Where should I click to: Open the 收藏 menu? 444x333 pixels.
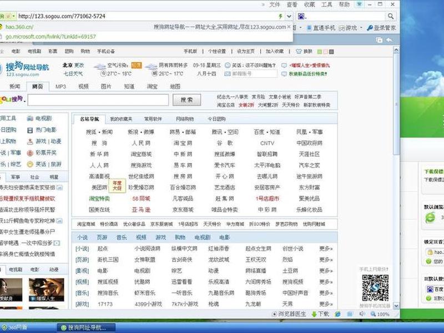click(x=309, y=4)
